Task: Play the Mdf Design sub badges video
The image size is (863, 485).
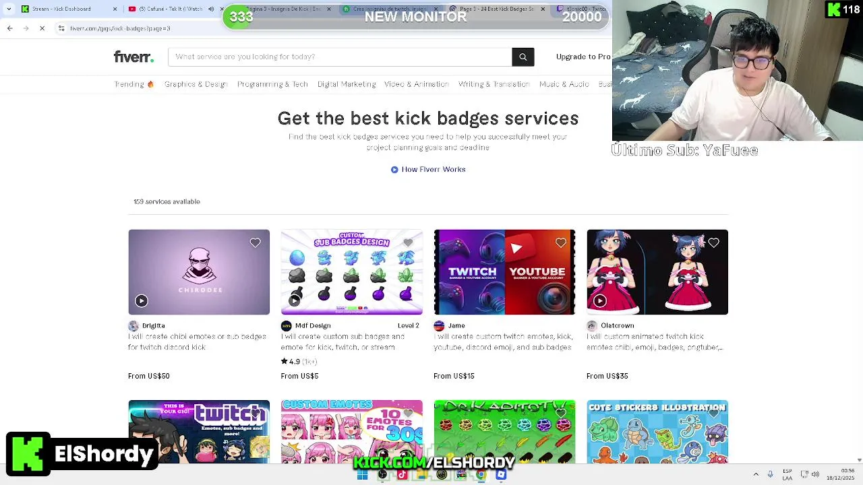Action: click(295, 300)
